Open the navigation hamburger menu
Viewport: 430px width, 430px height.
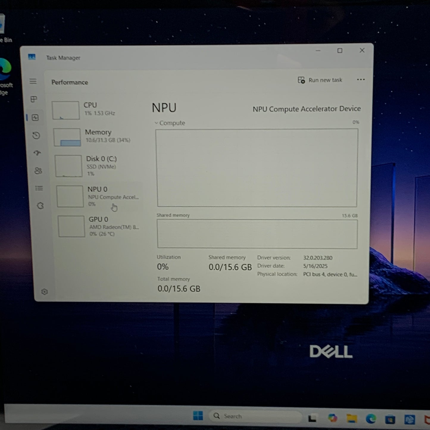click(33, 81)
